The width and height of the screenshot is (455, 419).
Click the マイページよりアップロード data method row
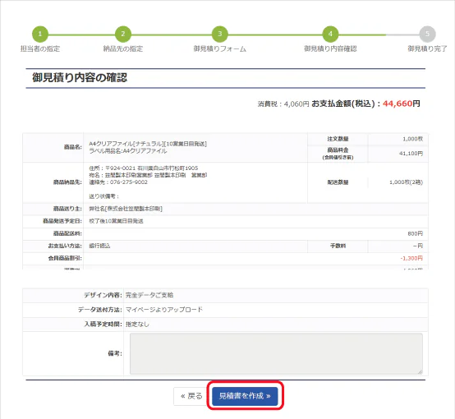click(x=225, y=310)
